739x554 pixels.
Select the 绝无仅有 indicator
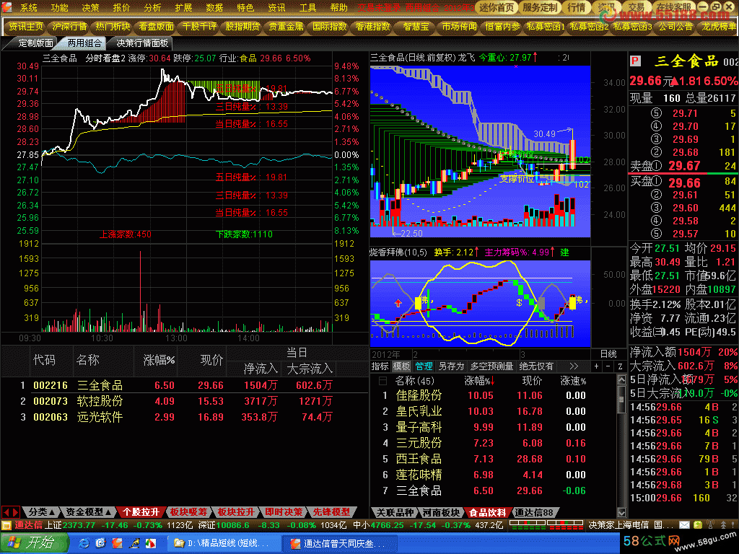click(536, 366)
